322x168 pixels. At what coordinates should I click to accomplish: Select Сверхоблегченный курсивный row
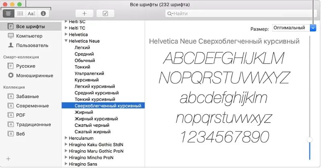click(103, 106)
